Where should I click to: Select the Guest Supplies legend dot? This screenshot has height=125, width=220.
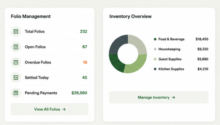(155, 59)
